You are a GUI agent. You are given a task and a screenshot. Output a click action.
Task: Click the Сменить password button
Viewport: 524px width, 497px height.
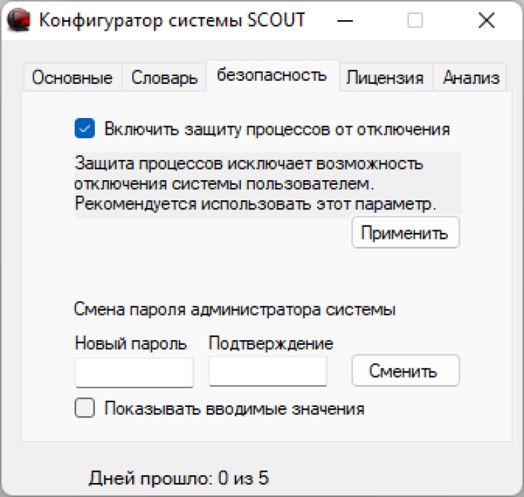tap(405, 371)
